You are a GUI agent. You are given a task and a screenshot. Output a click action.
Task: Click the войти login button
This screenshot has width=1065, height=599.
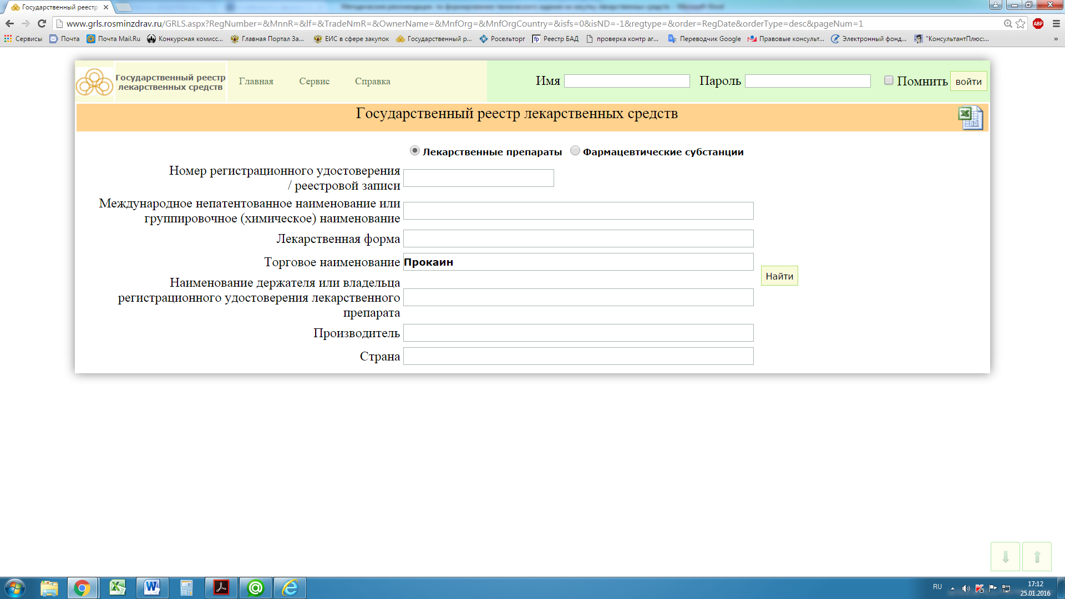coord(968,82)
